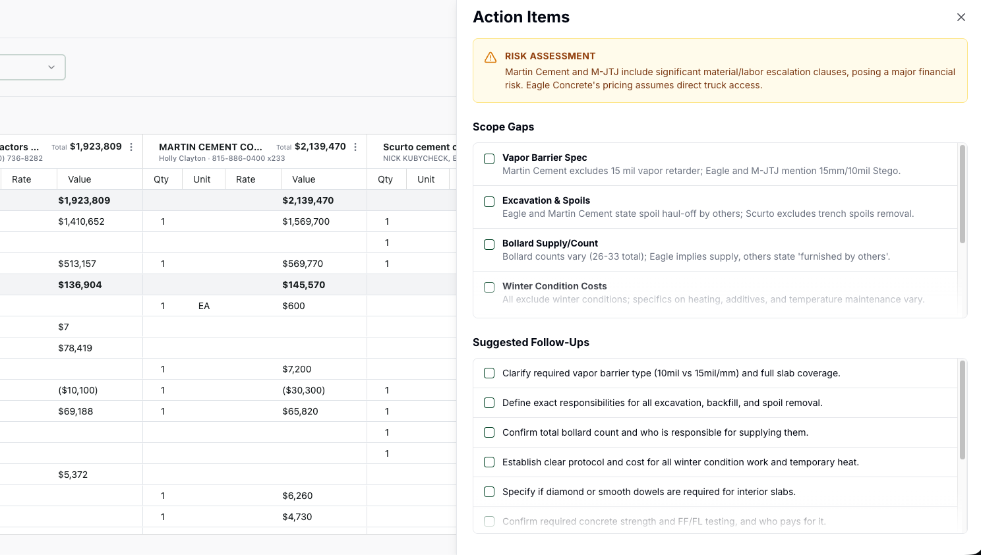Tick the Bollard Supply/Count checkbox

pos(489,245)
